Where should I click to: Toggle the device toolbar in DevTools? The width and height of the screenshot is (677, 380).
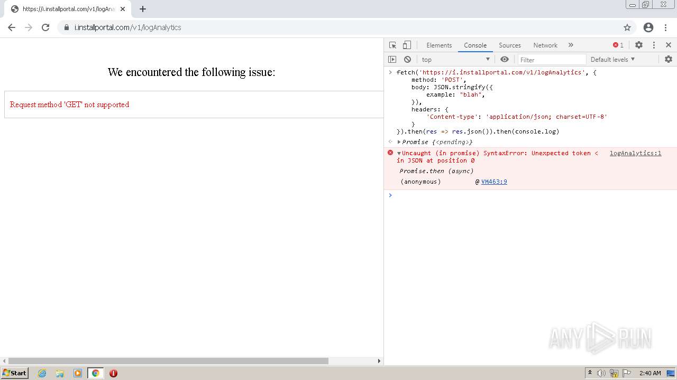407,45
